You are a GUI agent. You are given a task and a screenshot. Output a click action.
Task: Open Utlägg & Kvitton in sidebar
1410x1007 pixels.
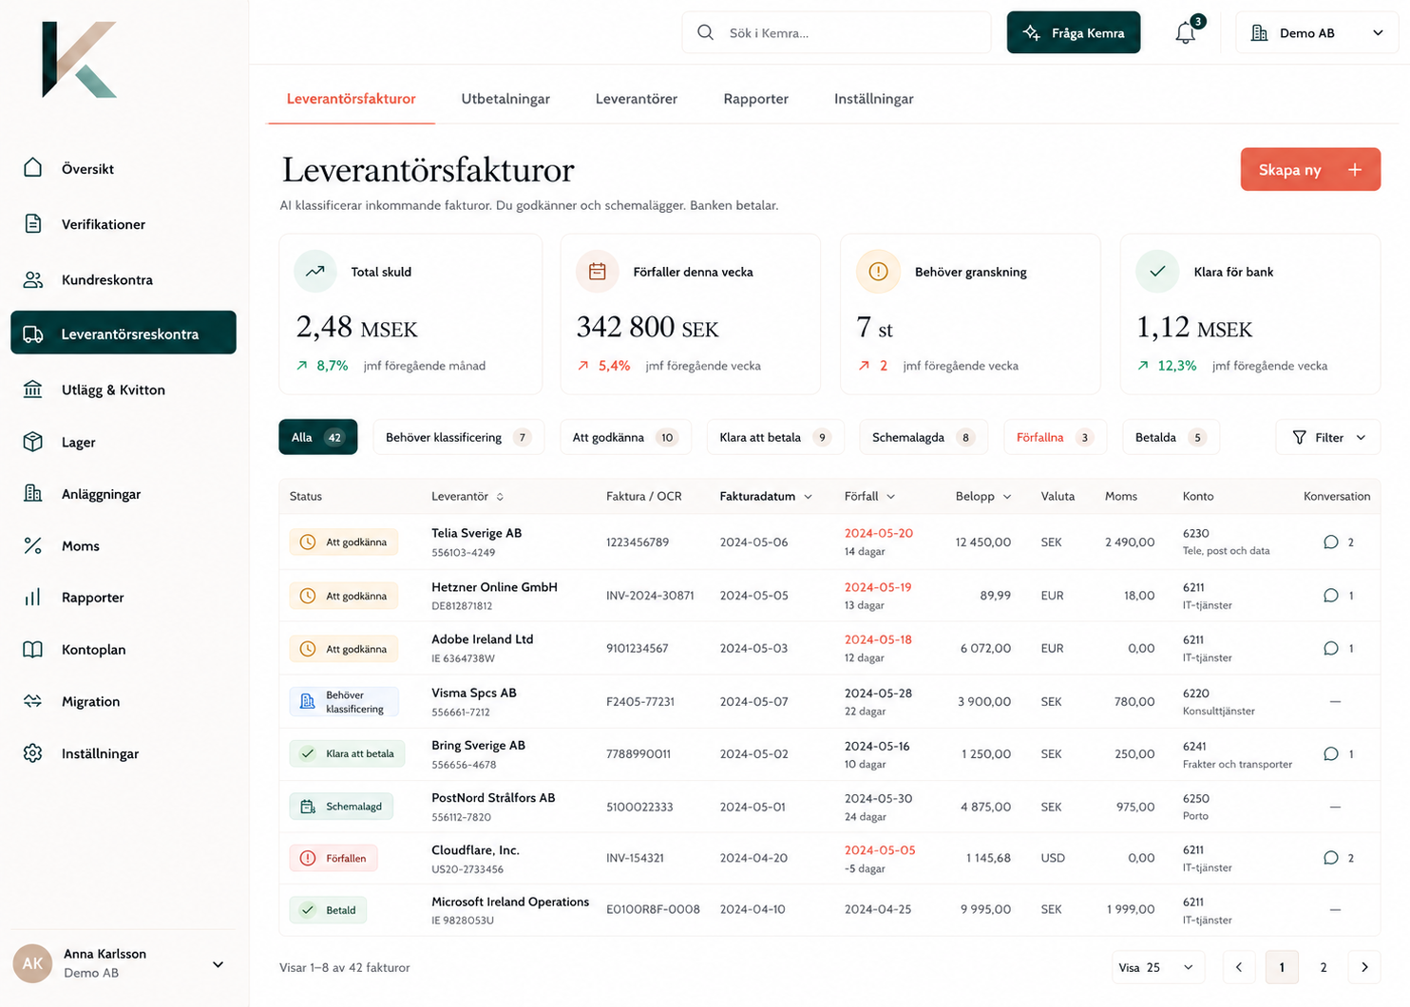click(124, 389)
